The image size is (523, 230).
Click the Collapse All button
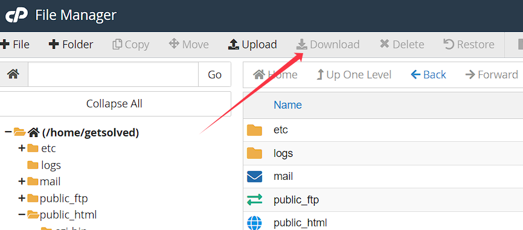pos(114,104)
